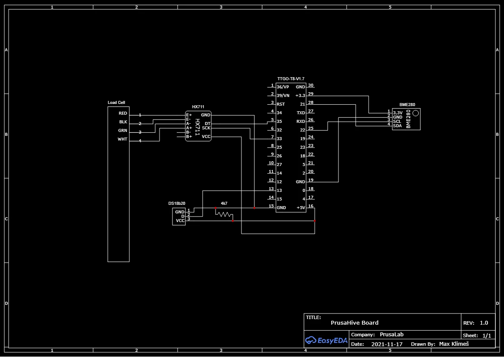Viewport: 504px width, 357px height.
Task: Select pin 29 on the +3.3 line
Action: click(x=310, y=94)
